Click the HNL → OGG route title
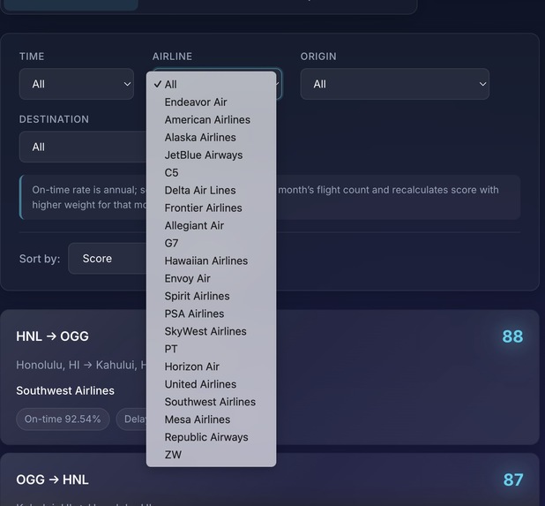This screenshot has width=545, height=506. (53, 336)
